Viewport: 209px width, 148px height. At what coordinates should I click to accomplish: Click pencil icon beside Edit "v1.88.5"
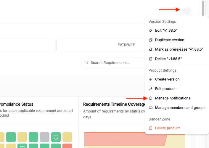(151, 30)
